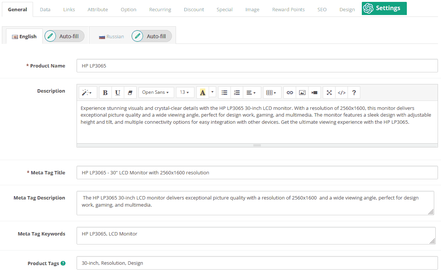Toggle fullscreen editor mode
Viewport: 441px width, 273px height.
[329, 93]
